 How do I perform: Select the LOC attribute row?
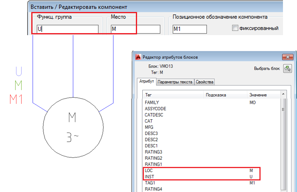pyautogui.click(x=211, y=170)
